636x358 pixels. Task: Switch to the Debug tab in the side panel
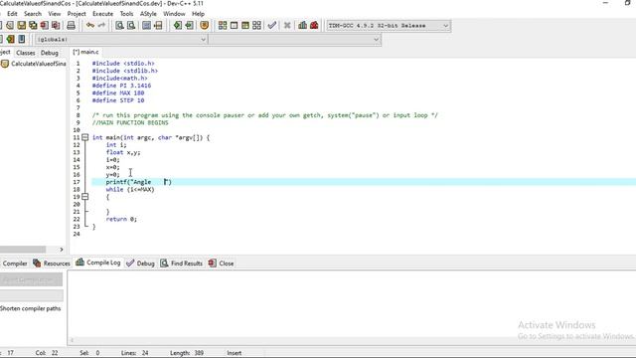point(50,53)
